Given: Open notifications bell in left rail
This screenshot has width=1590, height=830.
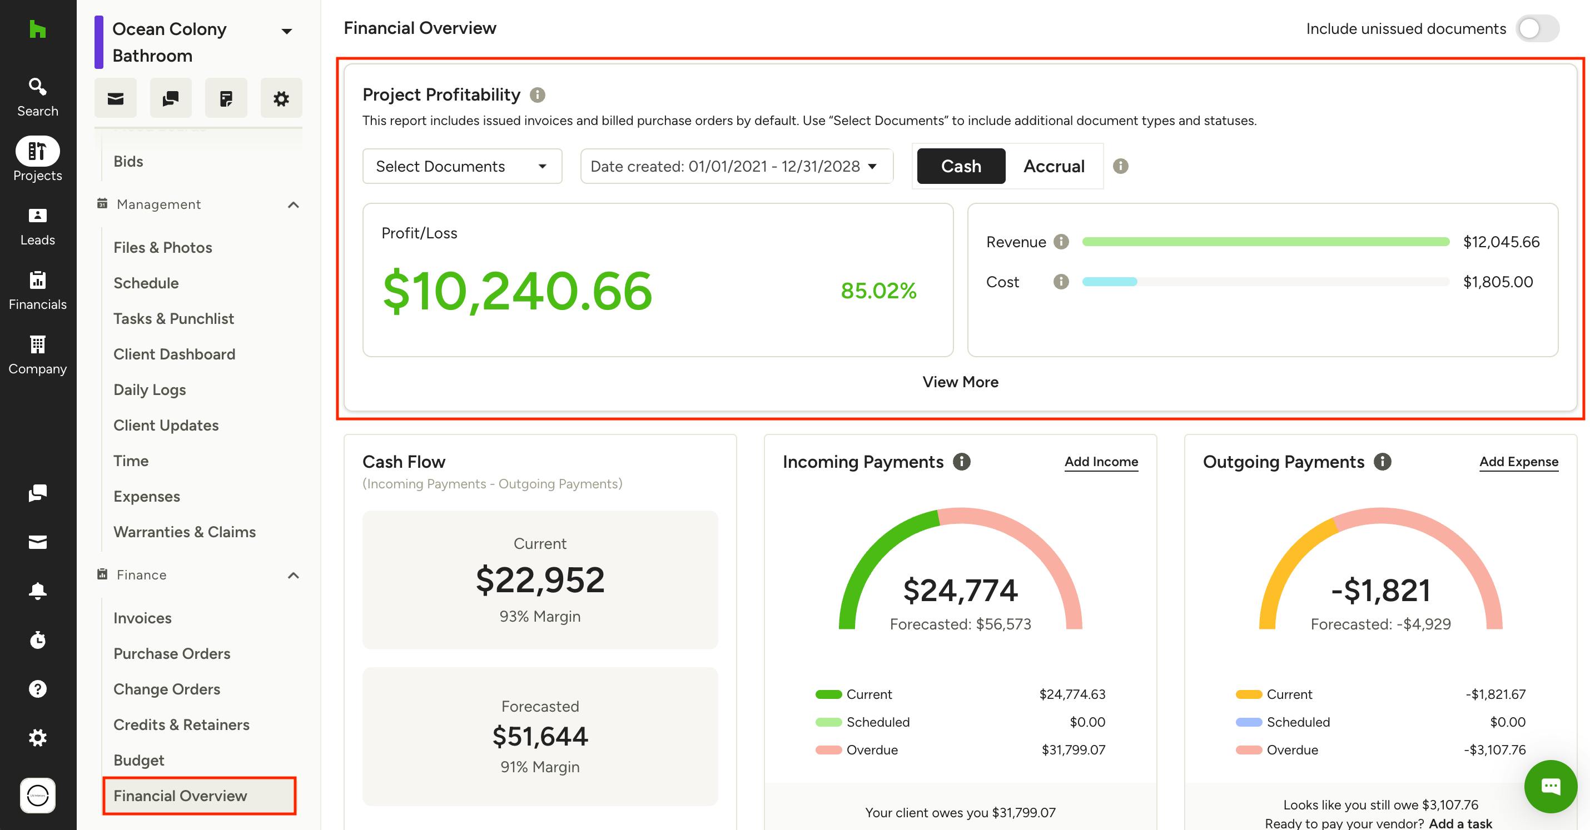Looking at the screenshot, I should click(38, 590).
